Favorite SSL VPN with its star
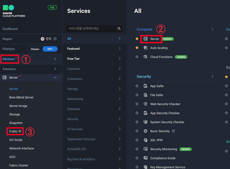 [x=137, y=140]
